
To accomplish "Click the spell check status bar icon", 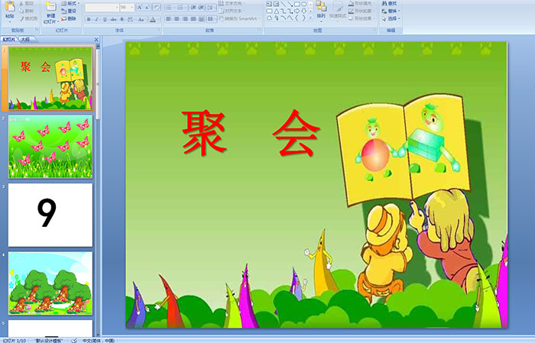I will click(x=74, y=340).
